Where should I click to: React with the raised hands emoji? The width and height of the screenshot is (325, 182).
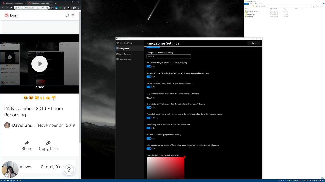point(42,98)
